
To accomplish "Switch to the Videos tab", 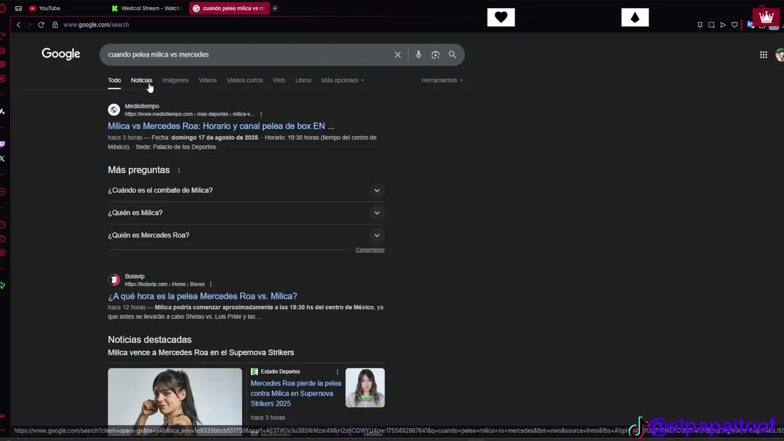I will tap(208, 80).
